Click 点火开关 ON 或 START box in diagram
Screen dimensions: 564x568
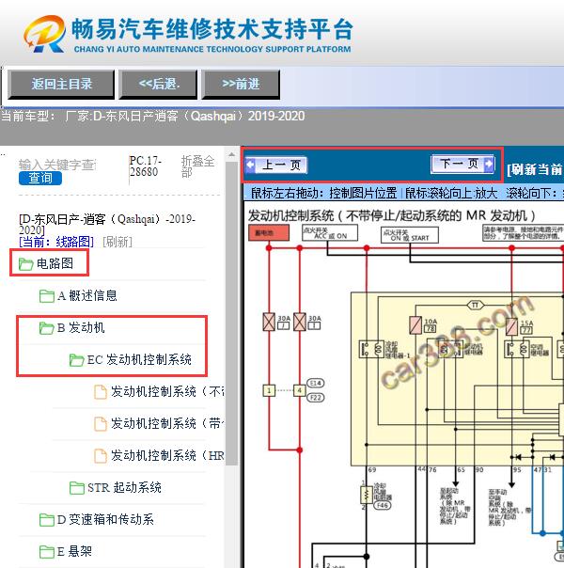point(410,235)
